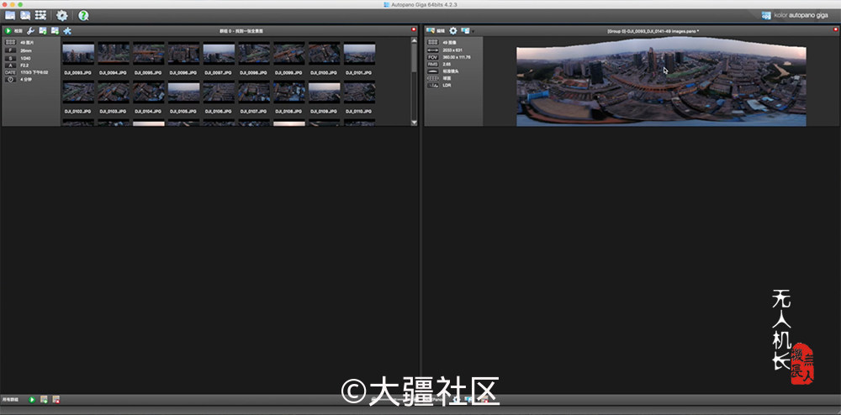The height and width of the screenshot is (415, 841).
Task: Click the focal length F icon showing 26mm
Action: [x=11, y=50]
